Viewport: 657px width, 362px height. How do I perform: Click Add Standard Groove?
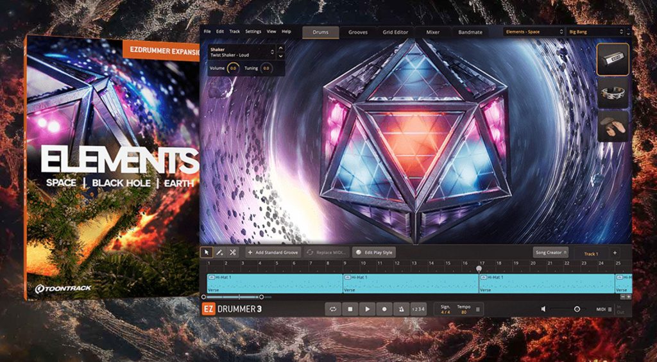click(273, 252)
